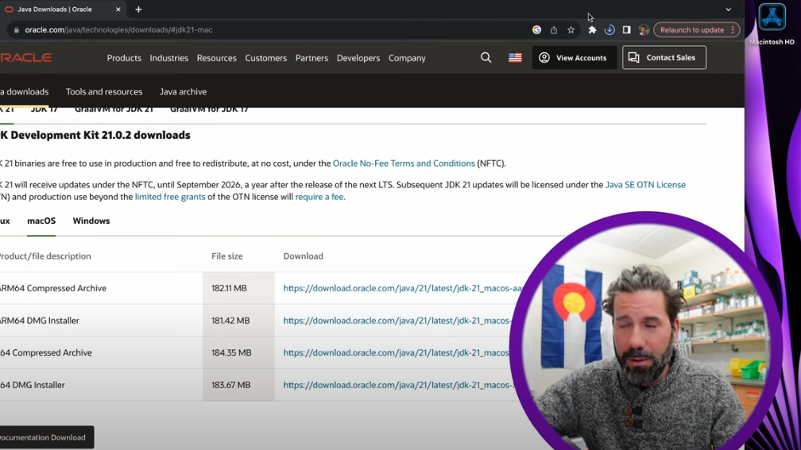Open the Chrome profile avatar
The width and height of the screenshot is (801, 450).
pyautogui.click(x=644, y=29)
